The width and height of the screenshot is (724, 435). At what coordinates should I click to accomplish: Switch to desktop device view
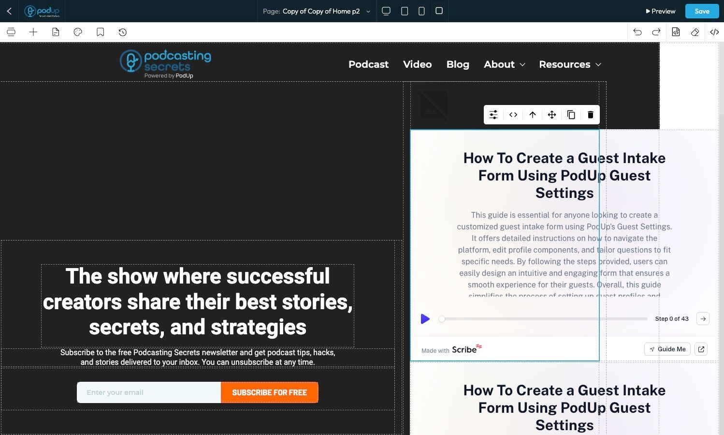pos(386,11)
